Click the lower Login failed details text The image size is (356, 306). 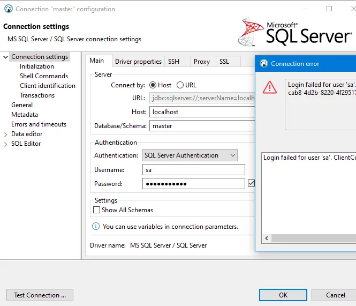coord(309,158)
